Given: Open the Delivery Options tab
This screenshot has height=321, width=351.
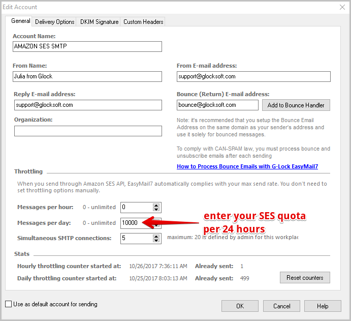Looking at the screenshot, I should click(54, 22).
